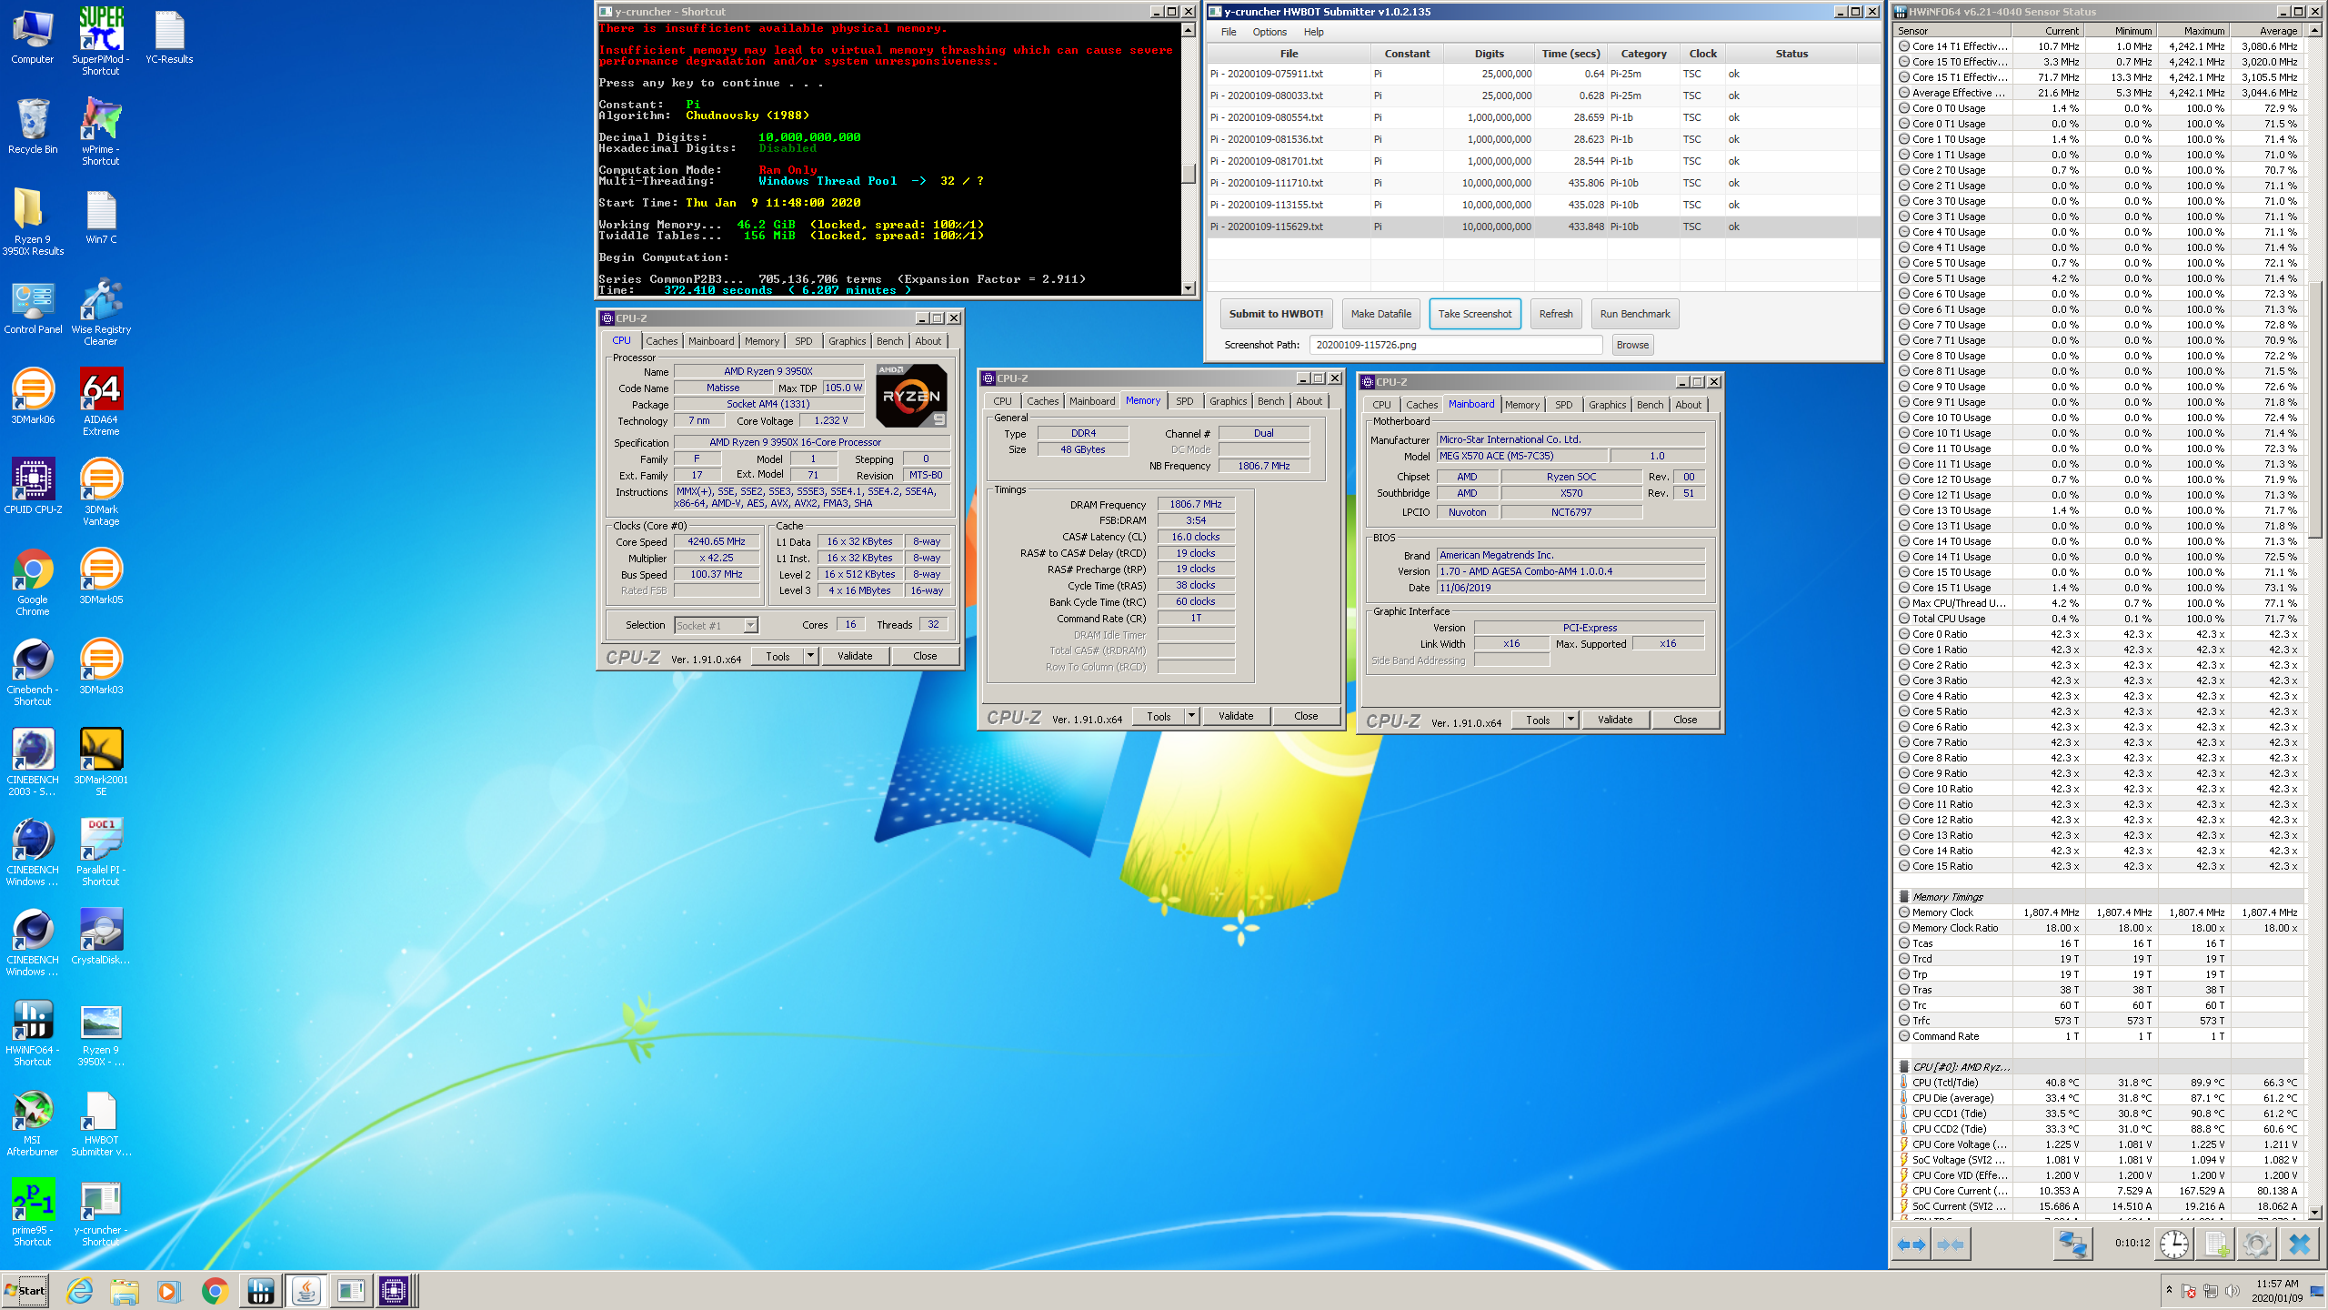This screenshot has height=1310, width=2328.
Task: Click Take Screenshot button
Action: pyautogui.click(x=1475, y=314)
